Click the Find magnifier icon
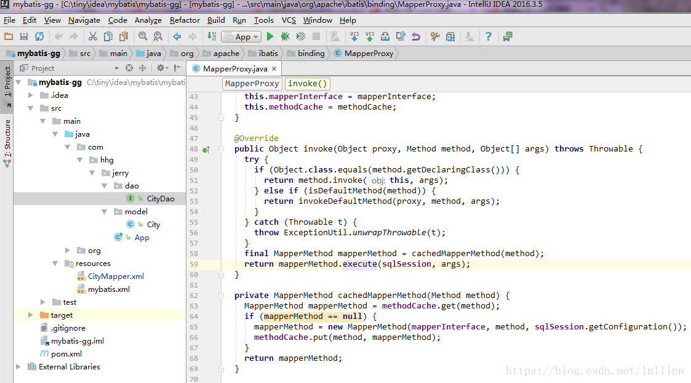 click(x=143, y=36)
